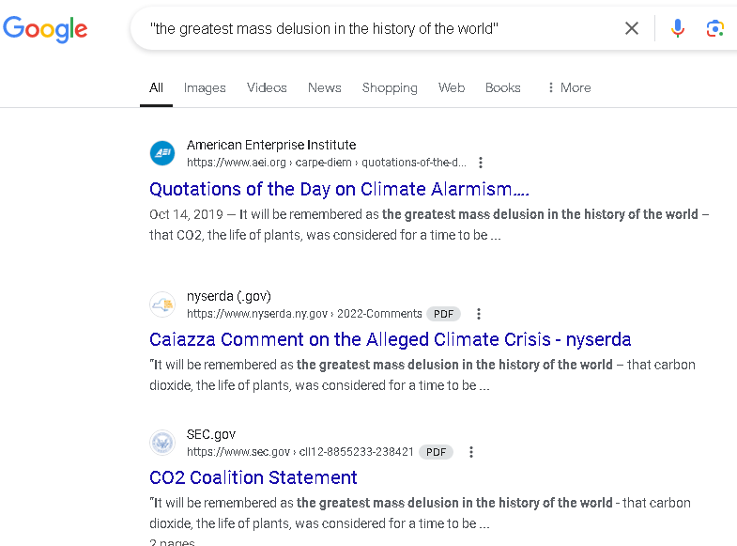Click the nyserda.ny.gov 2022-Comments URL
Viewport: 737px width, 546px height.
tap(304, 314)
